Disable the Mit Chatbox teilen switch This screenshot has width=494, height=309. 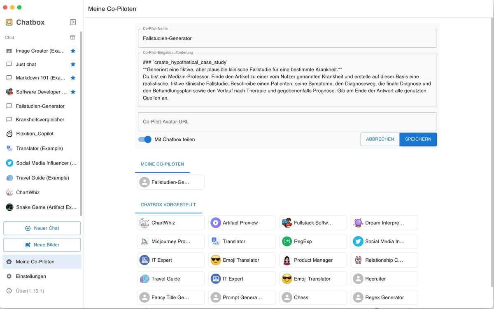tap(145, 139)
